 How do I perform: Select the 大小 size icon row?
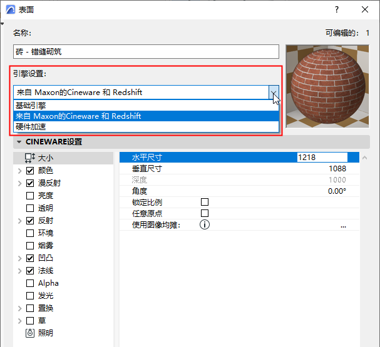(x=63, y=158)
